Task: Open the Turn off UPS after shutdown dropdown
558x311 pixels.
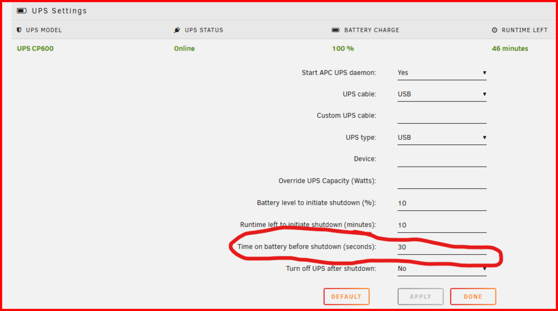Action: click(441, 269)
